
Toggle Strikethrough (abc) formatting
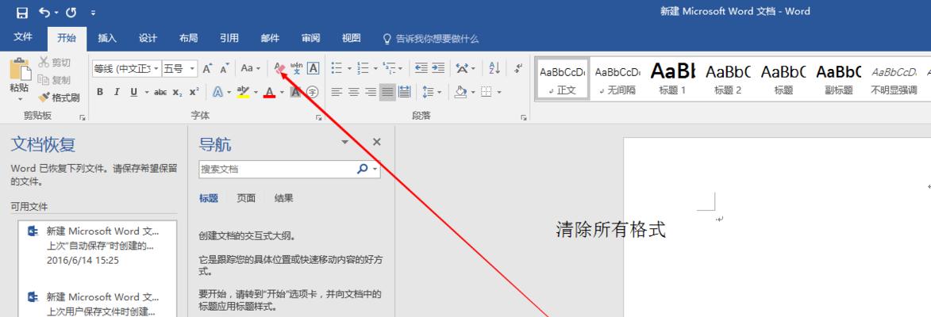pos(160,92)
